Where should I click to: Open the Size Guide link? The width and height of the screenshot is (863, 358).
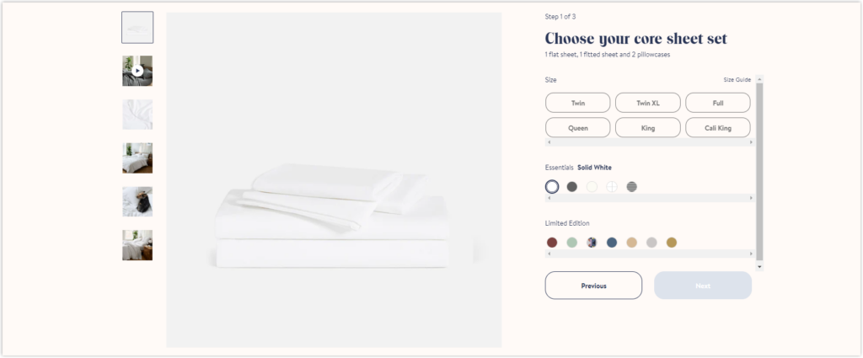click(737, 80)
